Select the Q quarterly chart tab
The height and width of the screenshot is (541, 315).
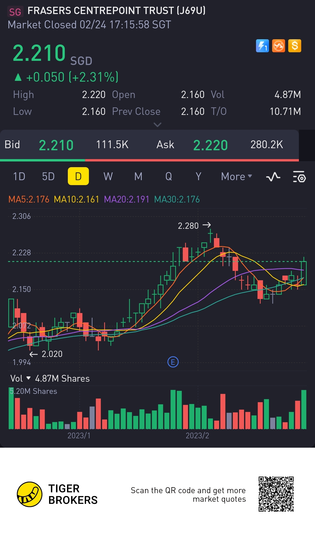pyautogui.click(x=169, y=177)
